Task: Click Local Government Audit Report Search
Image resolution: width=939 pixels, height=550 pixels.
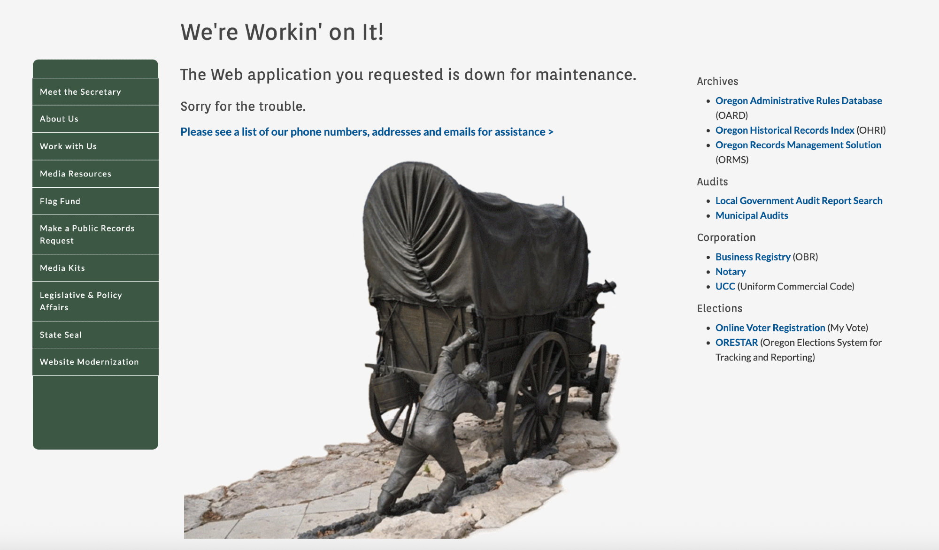Action: [799, 201]
